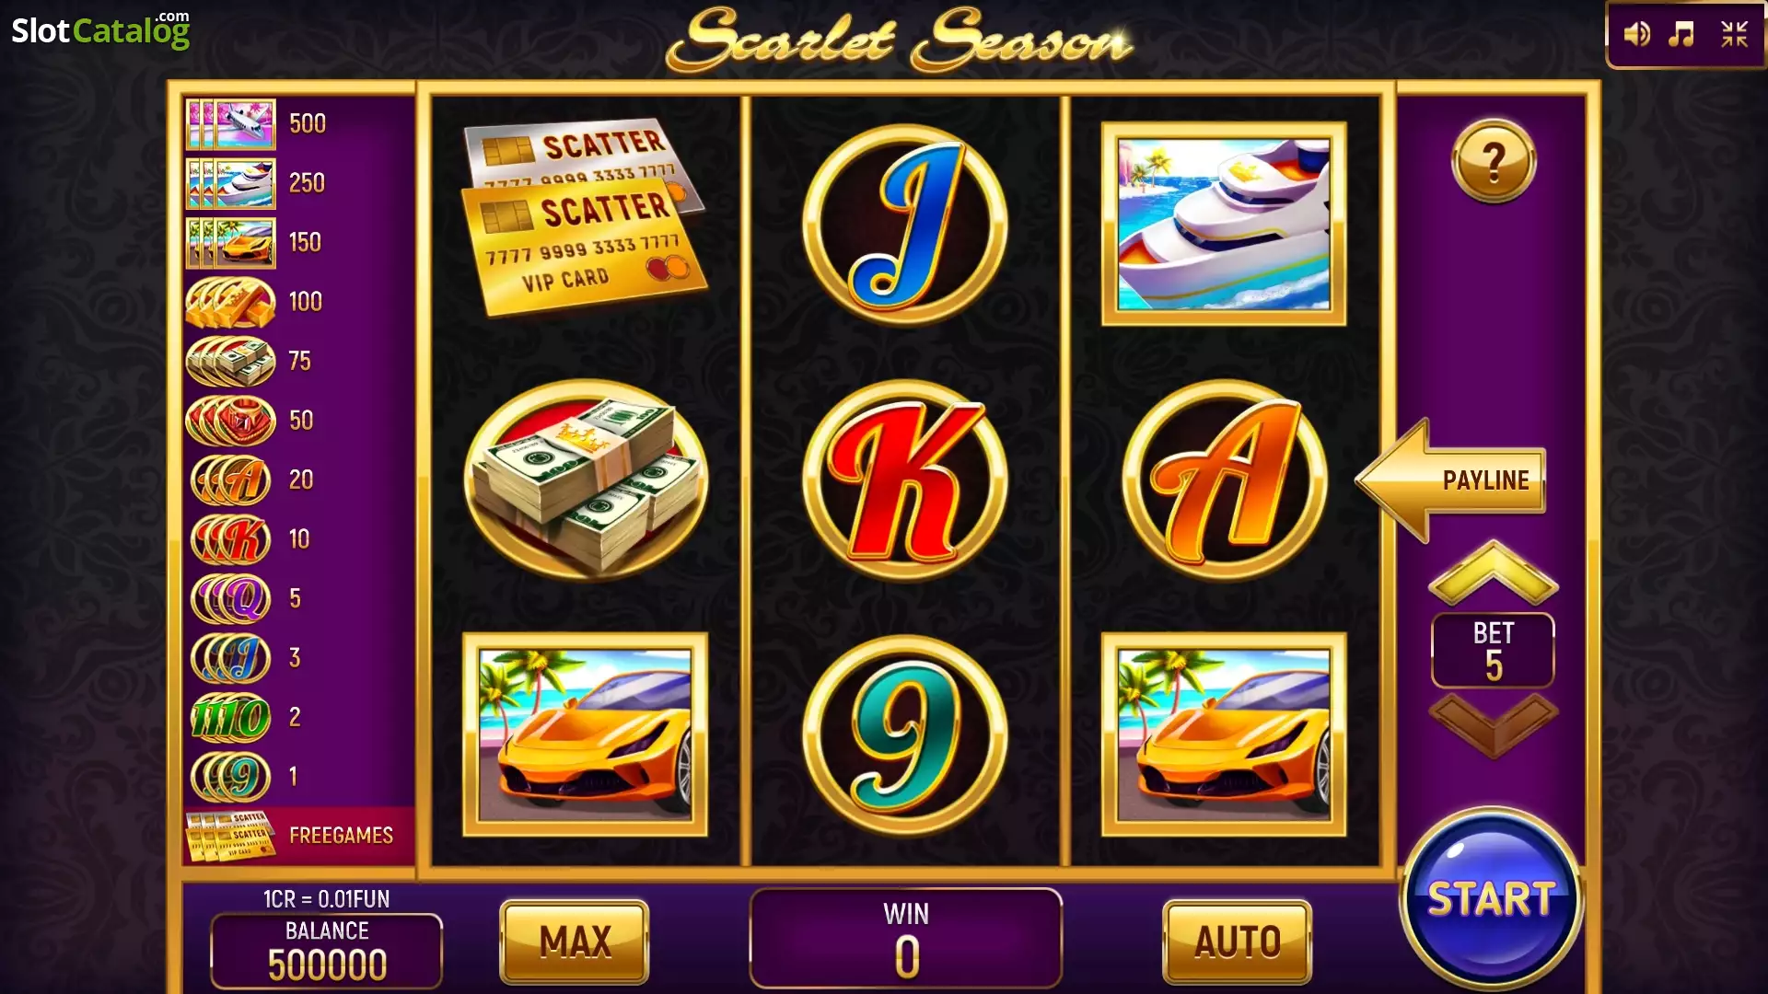Click the blue START spin button

click(x=1491, y=898)
